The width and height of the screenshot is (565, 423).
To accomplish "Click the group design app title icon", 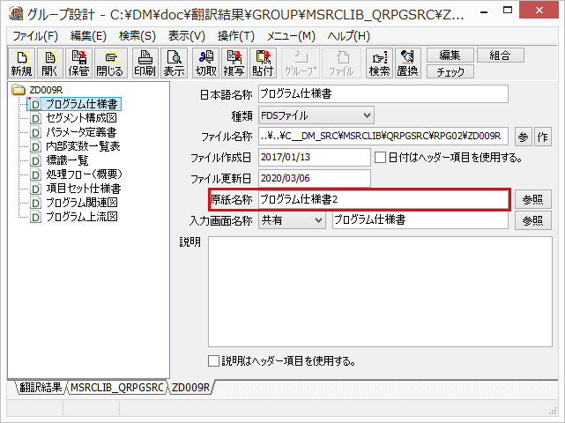I will click(16, 13).
